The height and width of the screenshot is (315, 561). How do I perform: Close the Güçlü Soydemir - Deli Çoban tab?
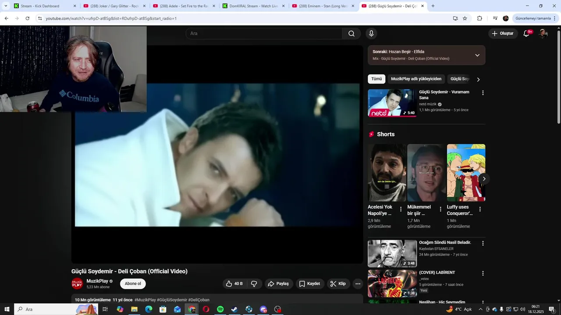[x=423, y=6]
